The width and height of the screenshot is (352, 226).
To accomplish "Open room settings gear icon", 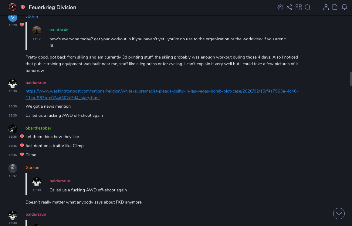I will 280,7.
